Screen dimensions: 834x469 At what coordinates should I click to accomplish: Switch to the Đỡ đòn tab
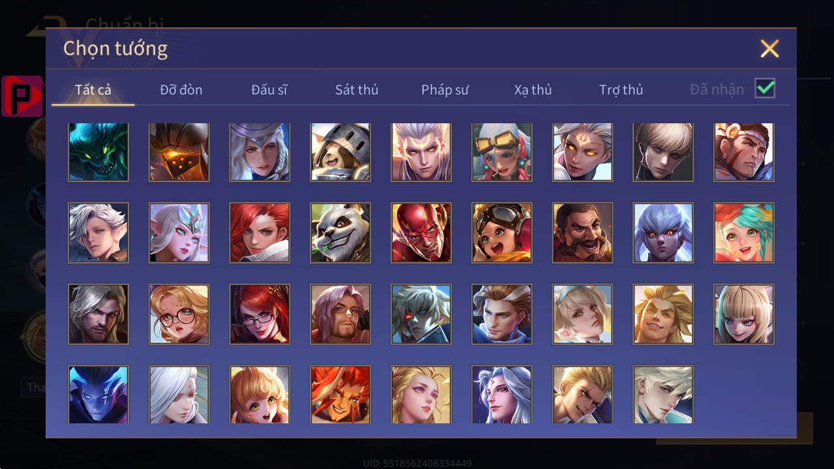[x=181, y=90]
